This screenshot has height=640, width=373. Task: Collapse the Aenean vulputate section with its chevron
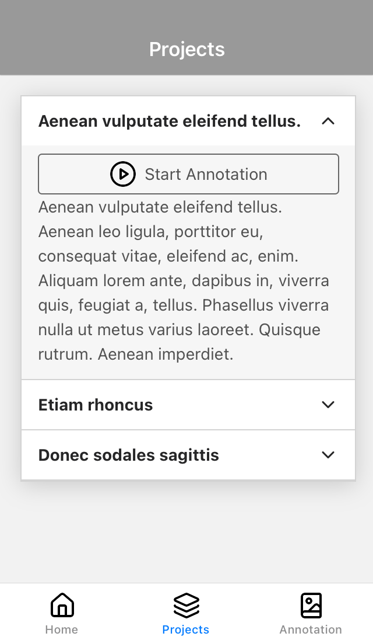point(328,121)
